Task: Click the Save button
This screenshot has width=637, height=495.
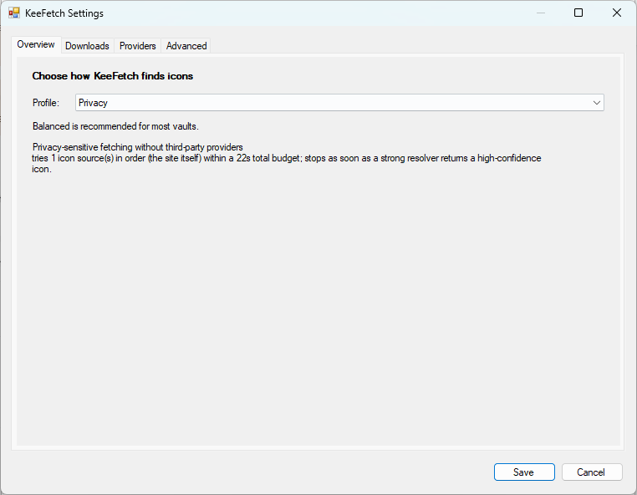Action: click(524, 472)
